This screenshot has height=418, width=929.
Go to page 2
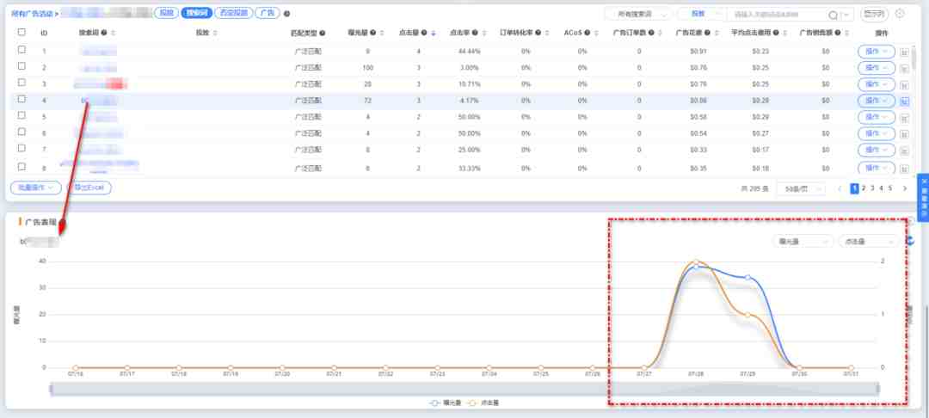pos(864,189)
